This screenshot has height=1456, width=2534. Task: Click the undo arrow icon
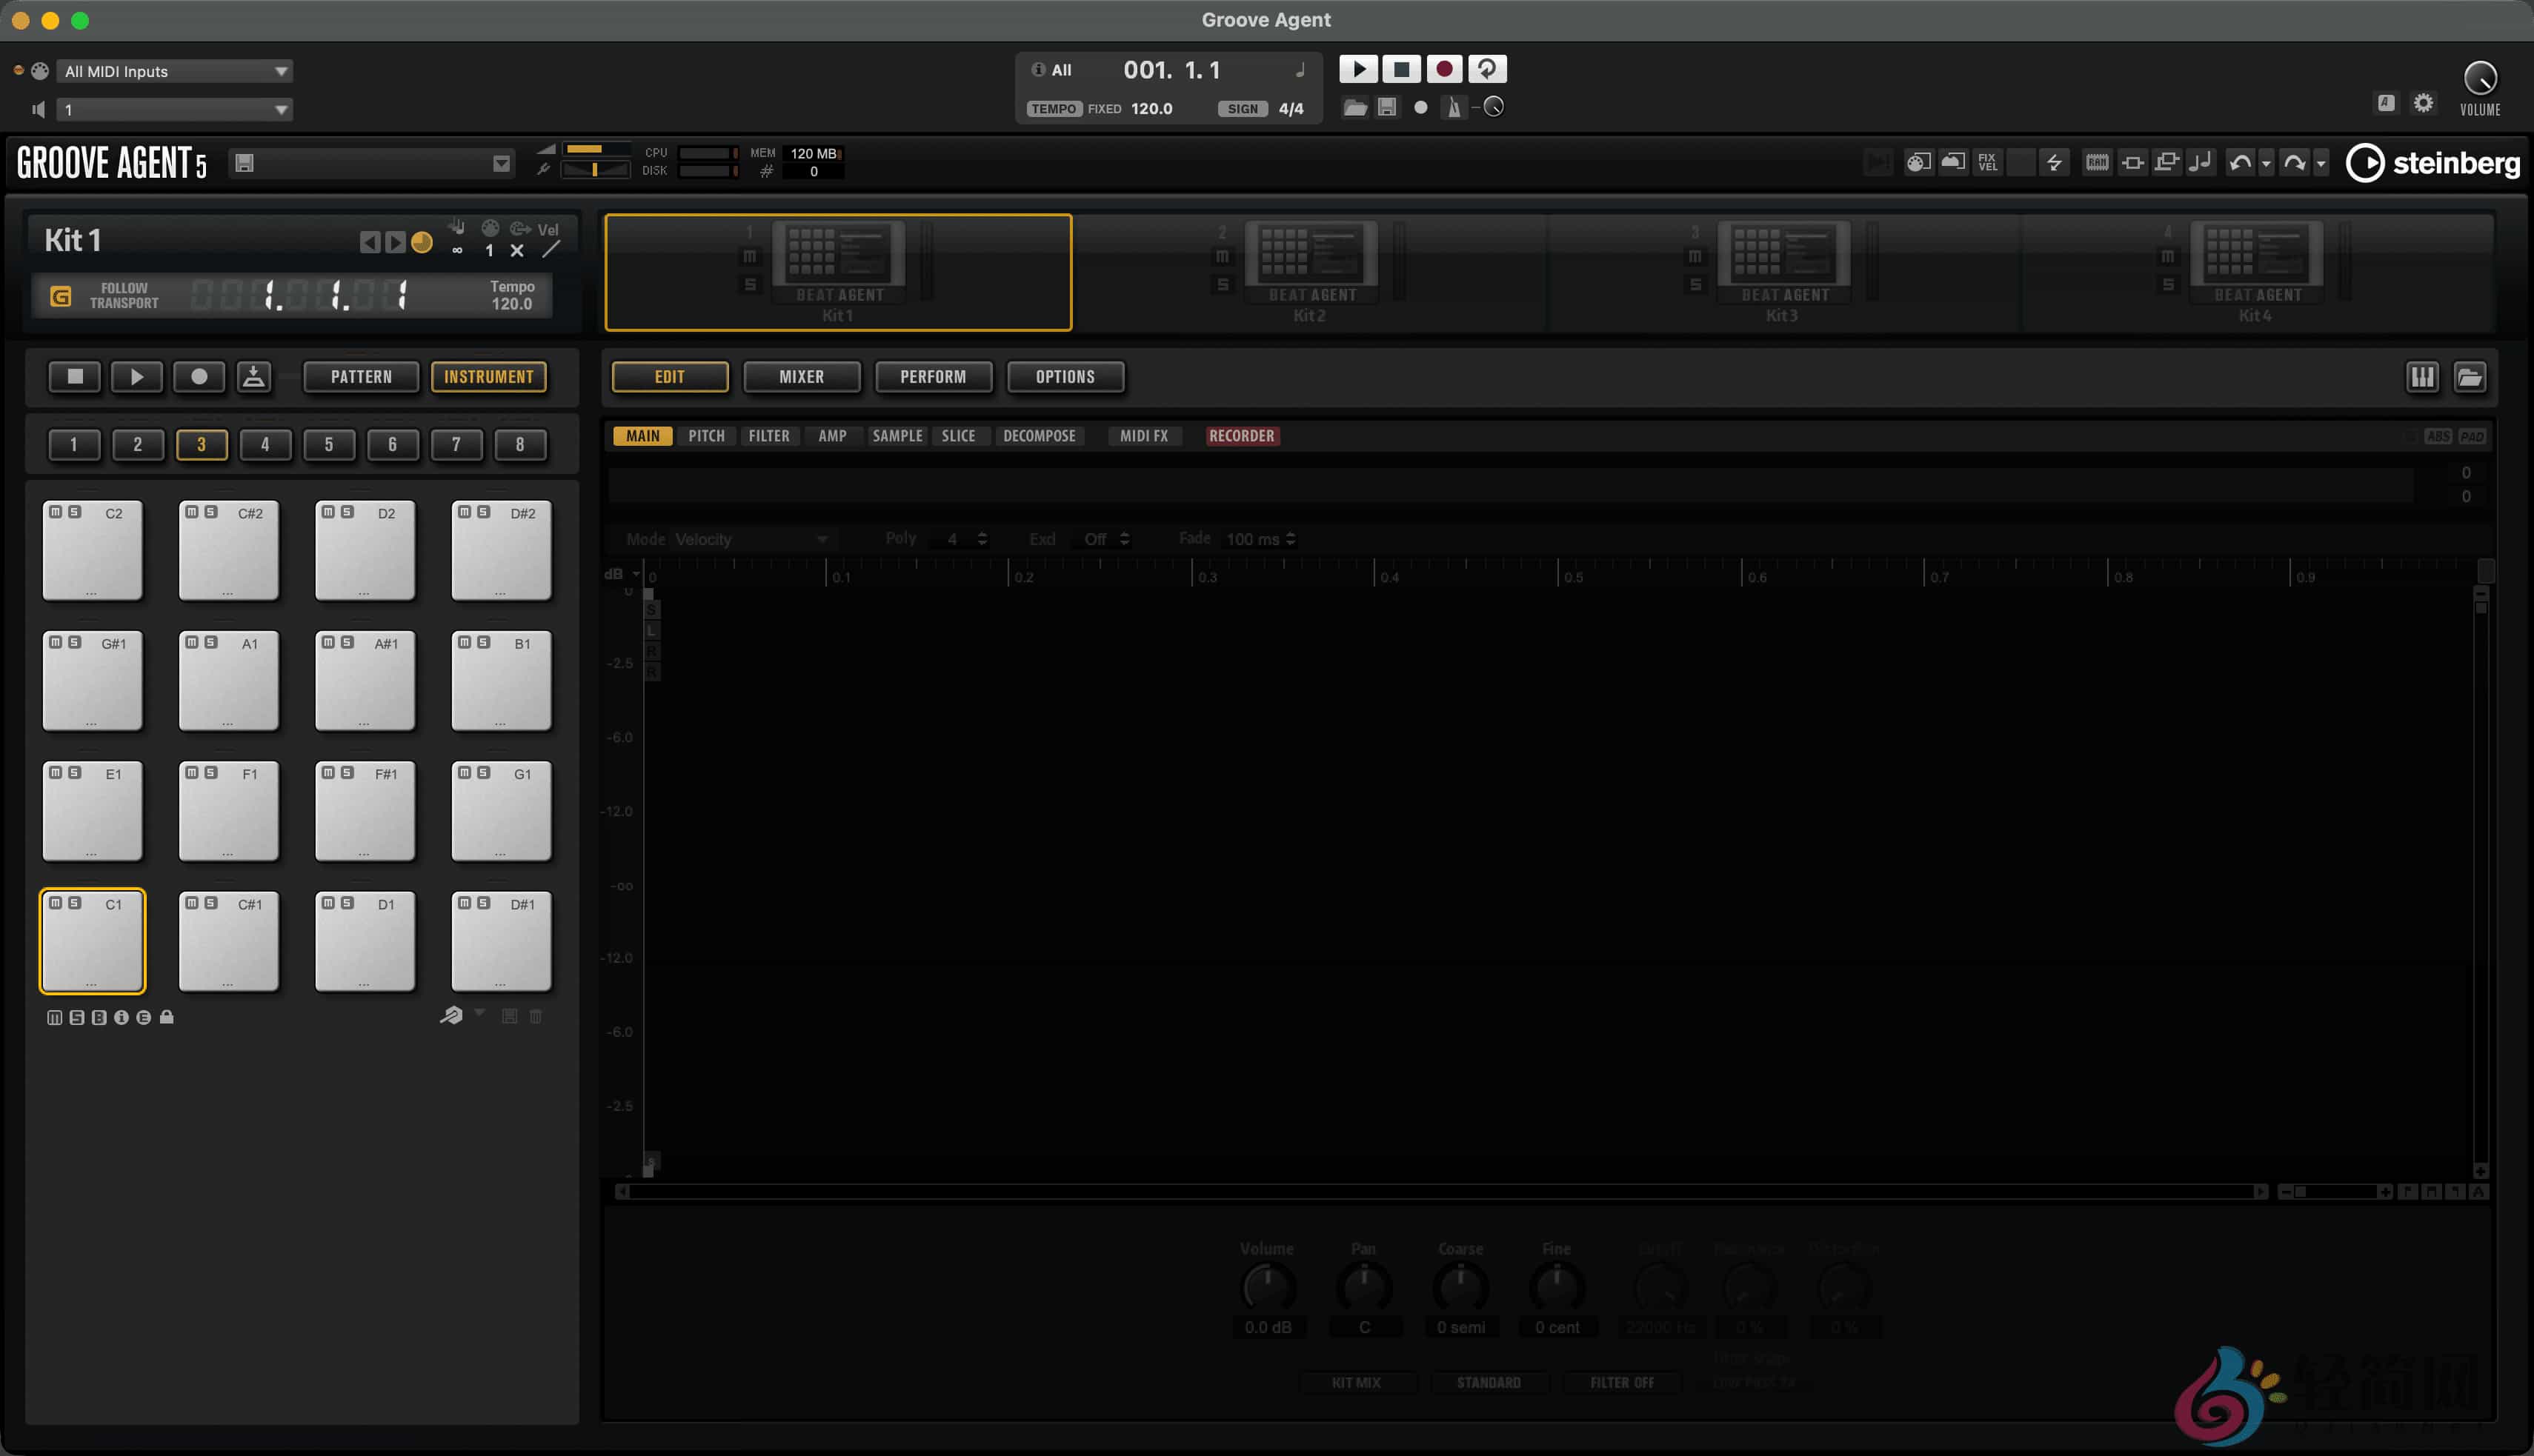(x=2240, y=162)
